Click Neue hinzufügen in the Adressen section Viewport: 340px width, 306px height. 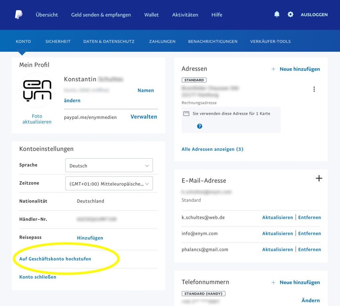[300, 69]
